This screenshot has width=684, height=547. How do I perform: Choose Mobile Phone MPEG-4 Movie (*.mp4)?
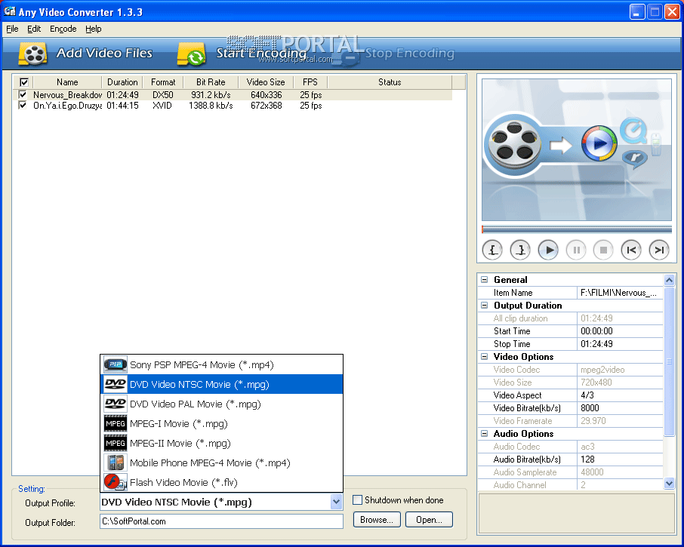[222, 462]
